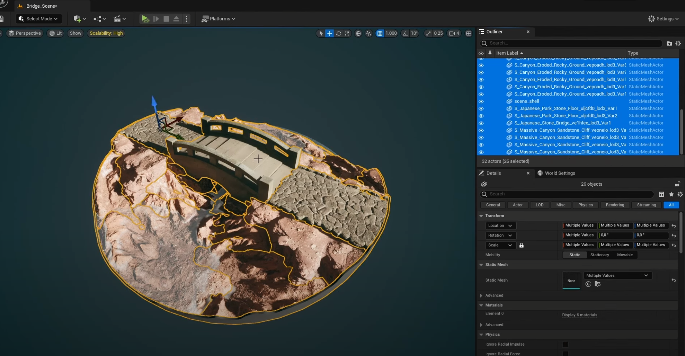Open the Location type dropdown
The height and width of the screenshot is (356, 685).
(x=500, y=226)
